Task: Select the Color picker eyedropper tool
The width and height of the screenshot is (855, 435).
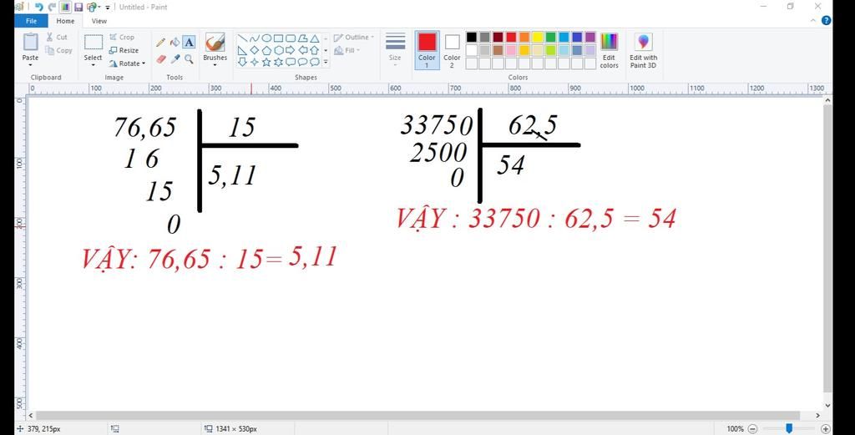Action: 175,59
